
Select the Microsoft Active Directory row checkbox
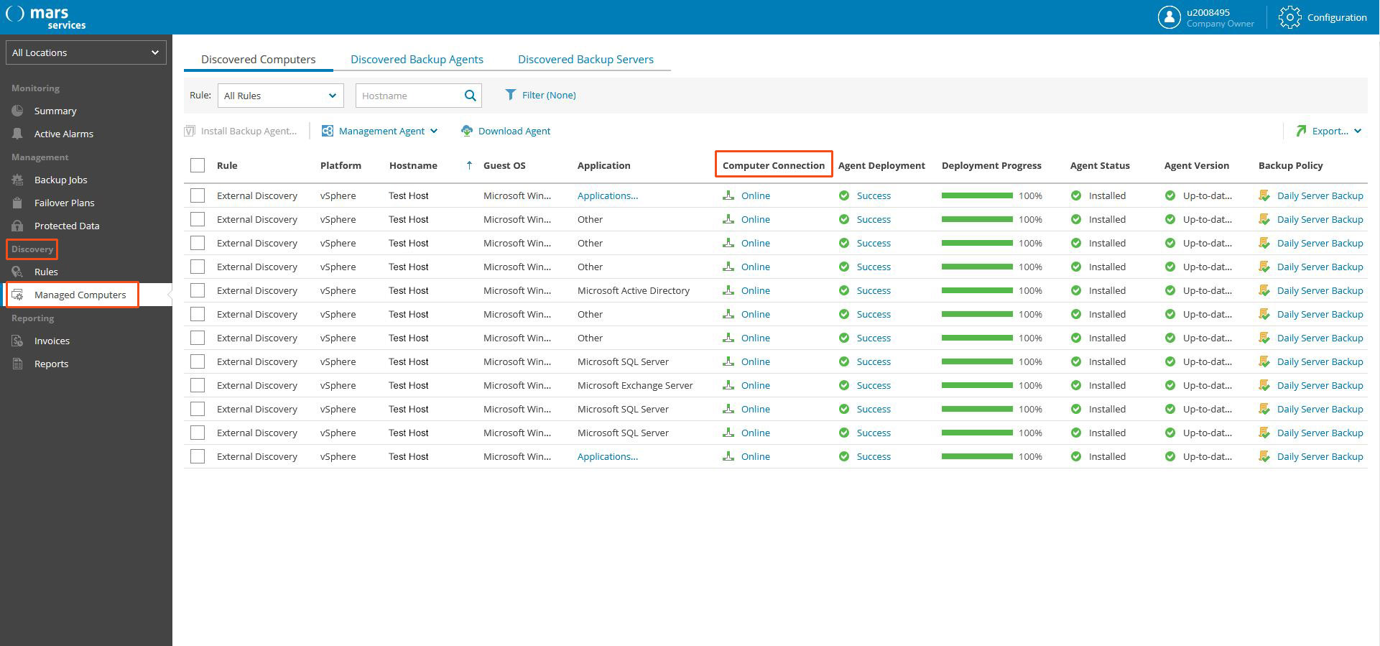click(x=198, y=290)
